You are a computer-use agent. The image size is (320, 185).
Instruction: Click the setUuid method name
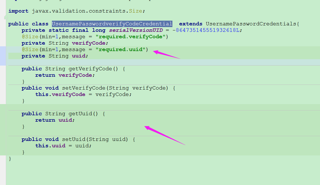(x=74, y=139)
